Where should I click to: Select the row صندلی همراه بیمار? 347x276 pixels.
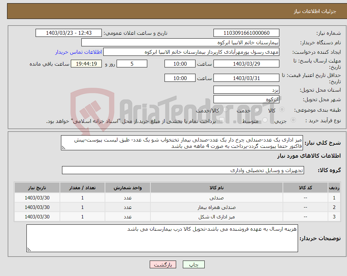click(x=177, y=207)
